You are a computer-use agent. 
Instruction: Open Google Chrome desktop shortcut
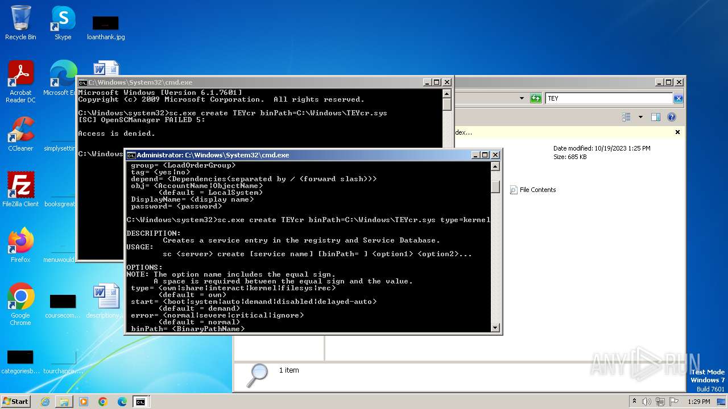coord(20,304)
